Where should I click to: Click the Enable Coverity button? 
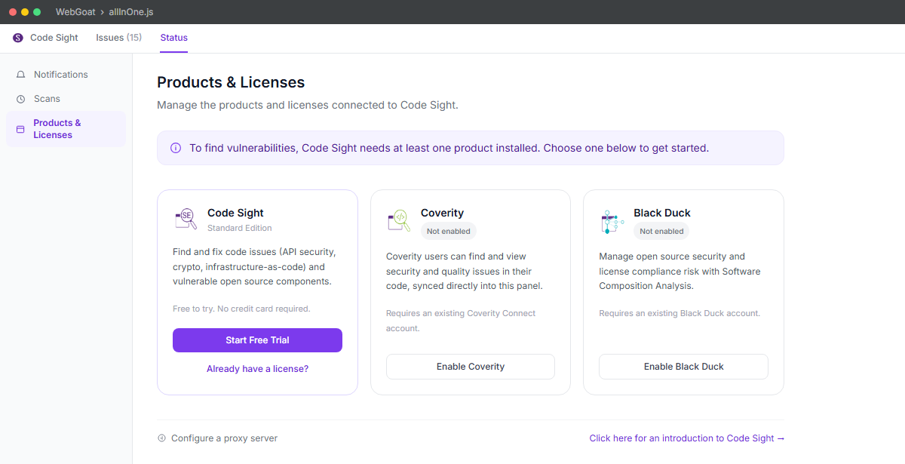tap(471, 367)
